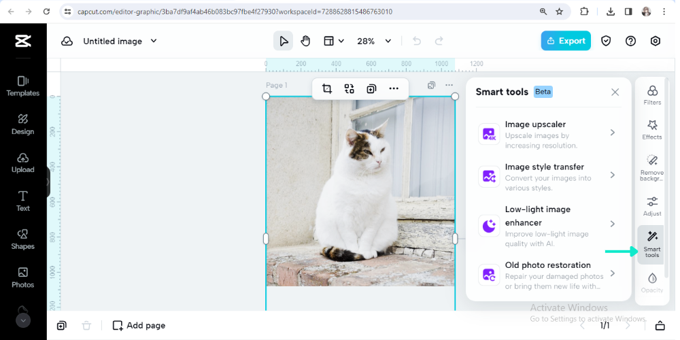Close the Smart tools panel

pos(615,92)
